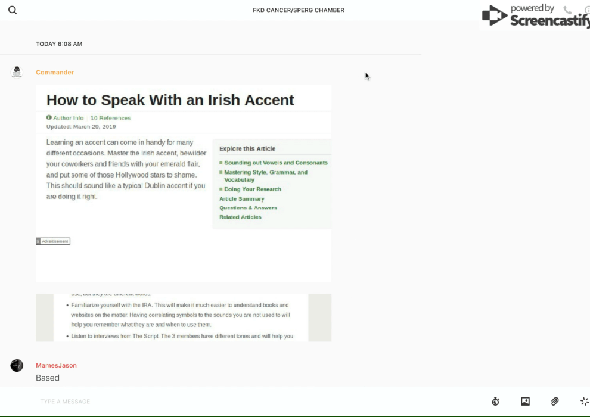The height and width of the screenshot is (417, 590).
Task: Click "Explore this Article" box in the image
Action: click(271, 185)
